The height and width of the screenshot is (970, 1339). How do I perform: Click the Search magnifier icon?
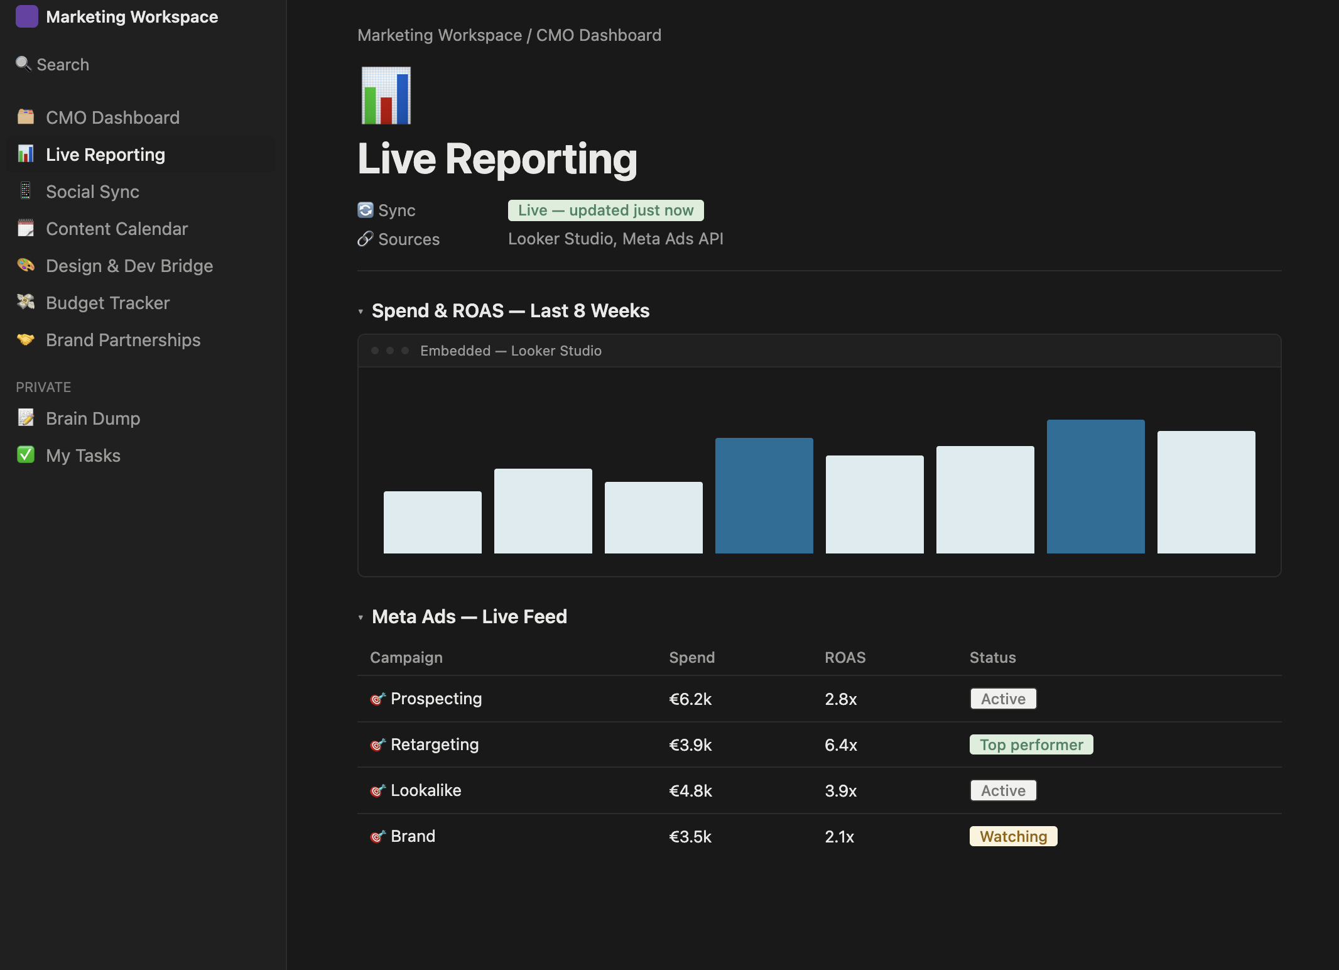tap(23, 63)
